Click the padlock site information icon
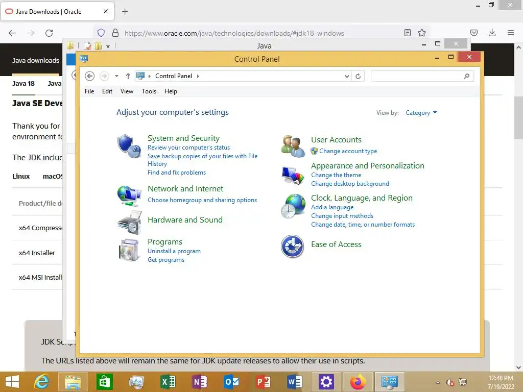 pyautogui.click(x=115, y=33)
